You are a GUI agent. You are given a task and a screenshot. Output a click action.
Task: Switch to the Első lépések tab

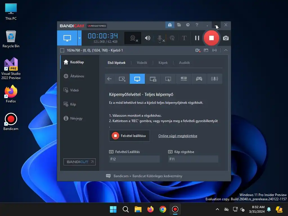pyautogui.click(x=117, y=63)
